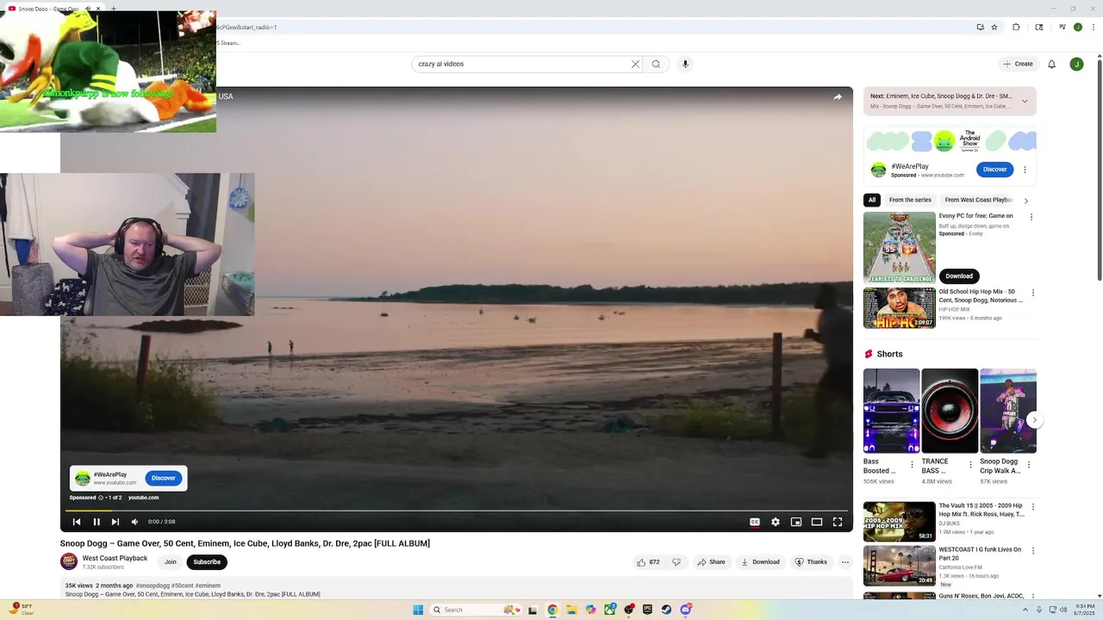Viewport: 1103px width, 620px height.
Task: Toggle theater mode view
Action: pyautogui.click(x=817, y=522)
